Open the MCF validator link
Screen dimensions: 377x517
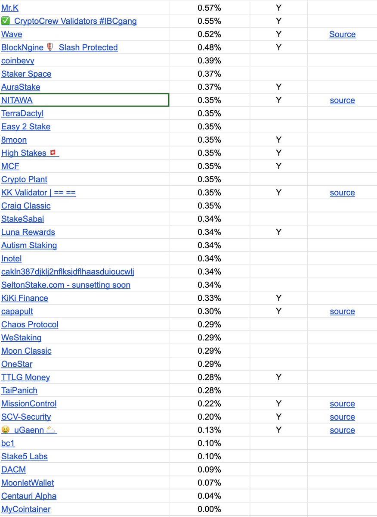point(10,166)
